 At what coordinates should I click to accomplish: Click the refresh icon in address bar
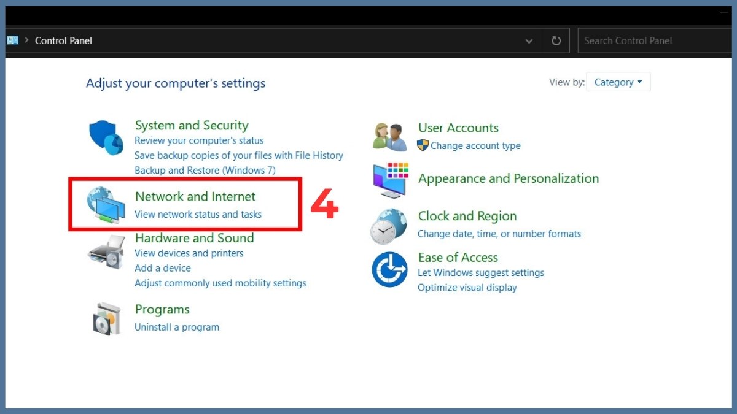point(556,40)
